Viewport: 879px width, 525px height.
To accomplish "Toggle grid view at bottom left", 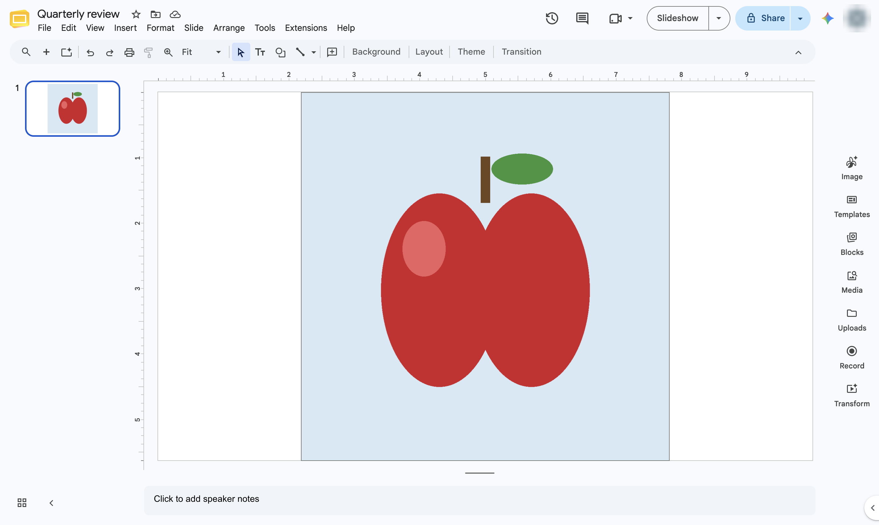I will [22, 503].
